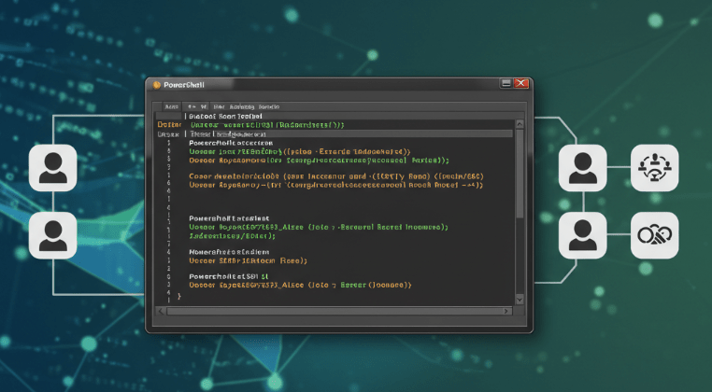Click the PowerShell title text
This screenshot has width=712, height=392.
coord(184,85)
